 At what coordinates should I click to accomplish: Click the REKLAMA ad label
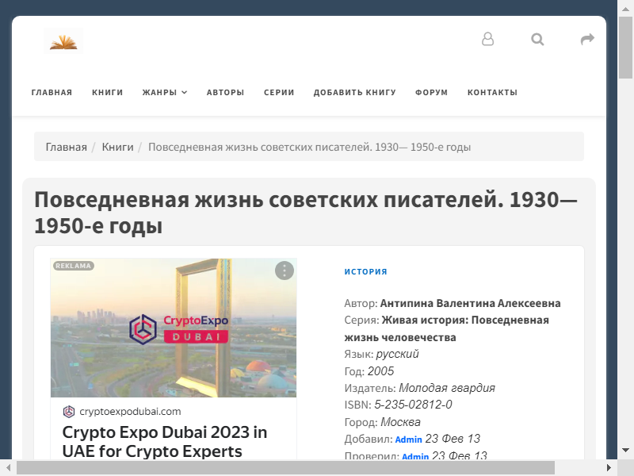click(73, 266)
